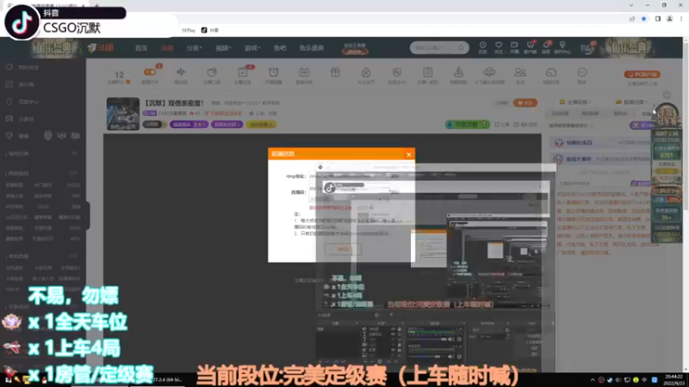Open the browser side panel icon
Screen dimensions: 689x387
658,19
